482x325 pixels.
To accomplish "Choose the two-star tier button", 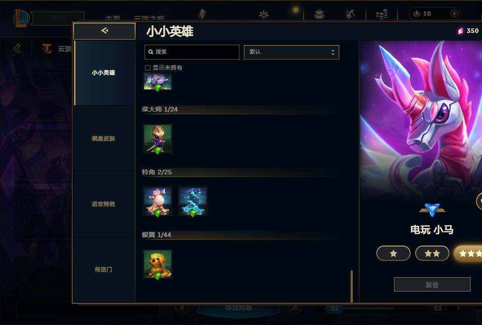I will (432, 253).
